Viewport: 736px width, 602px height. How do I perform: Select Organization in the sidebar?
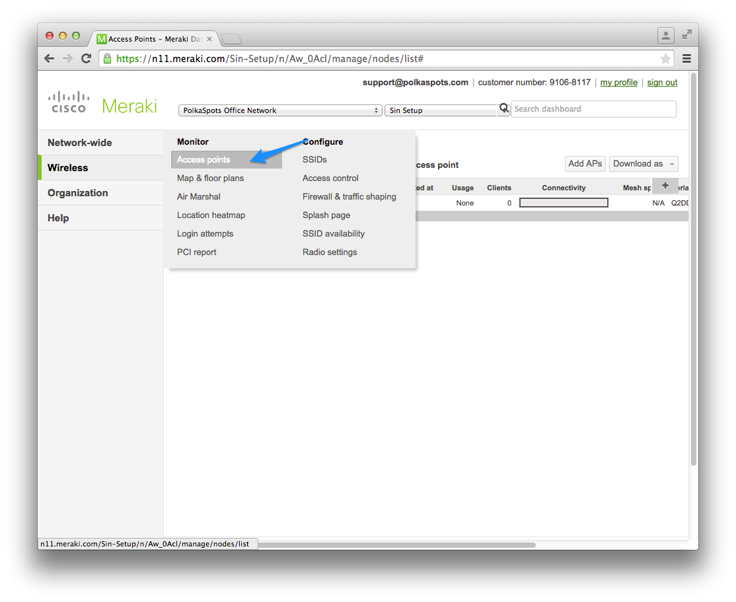coord(100,193)
